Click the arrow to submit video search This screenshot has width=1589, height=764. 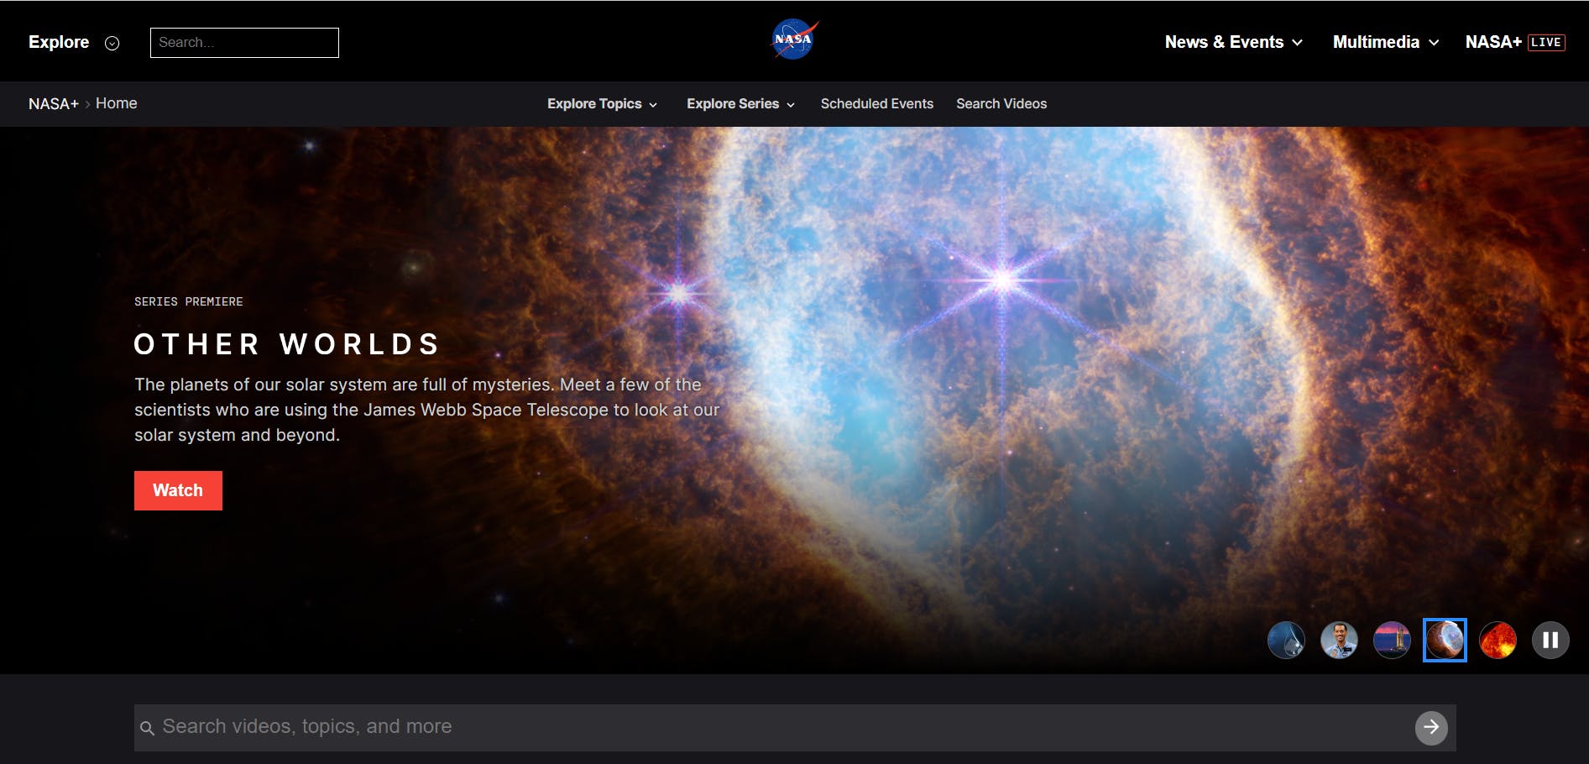click(x=1430, y=727)
